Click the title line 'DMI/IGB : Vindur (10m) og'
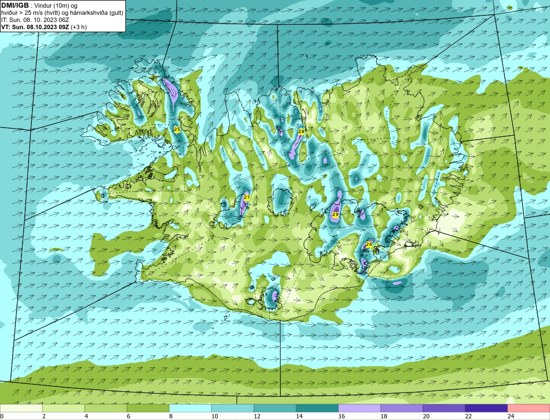Viewport: 550px width, 420px height. pos(39,5)
